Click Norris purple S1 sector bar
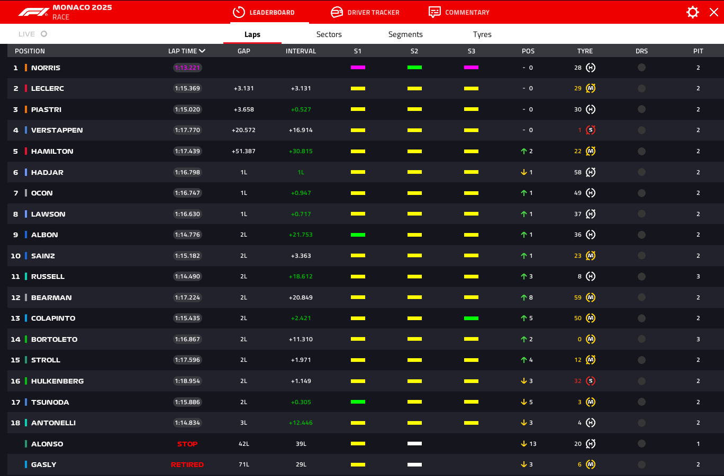724x476 pixels. pos(358,68)
